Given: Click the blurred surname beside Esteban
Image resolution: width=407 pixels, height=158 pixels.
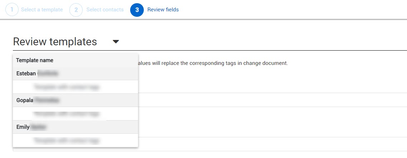Looking at the screenshot, I should pos(48,73).
